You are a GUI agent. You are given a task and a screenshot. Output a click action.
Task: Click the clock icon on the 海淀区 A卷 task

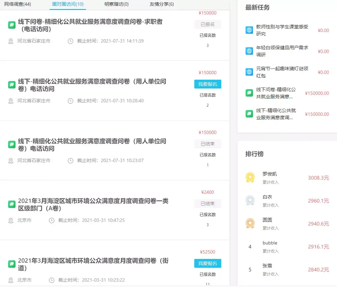[x=51, y=220]
